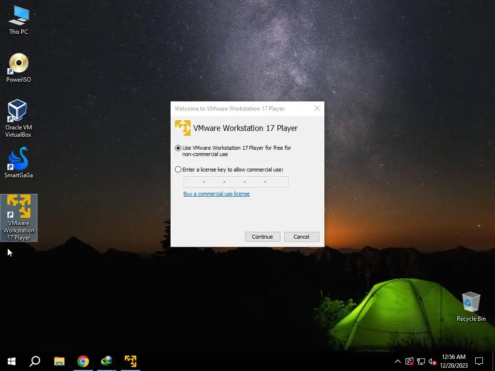The image size is (495, 371).
Task: Click the Cancel button
Action: tap(302, 237)
